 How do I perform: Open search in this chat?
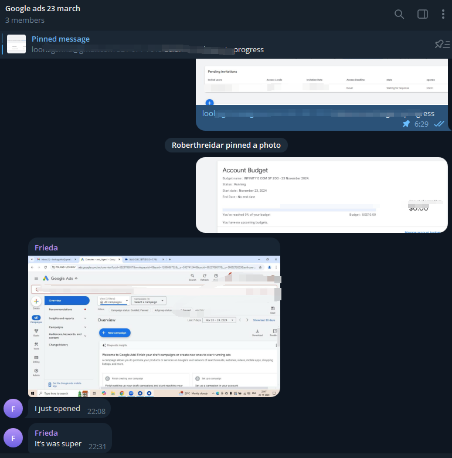point(399,14)
